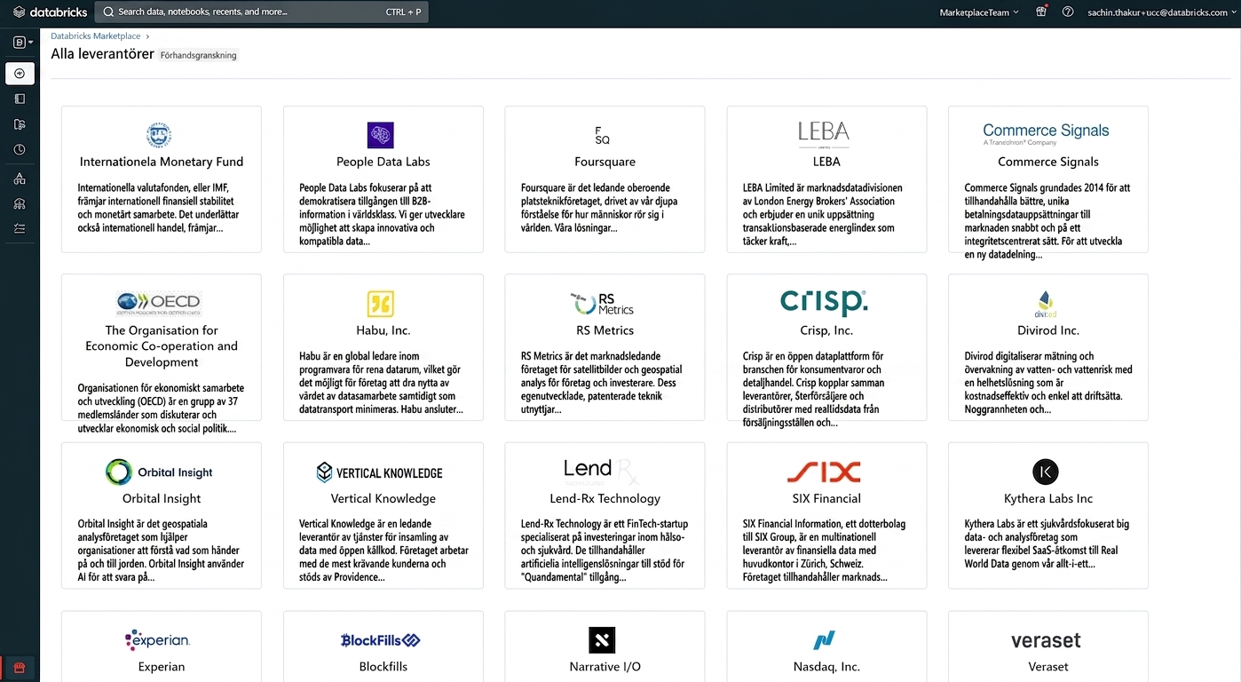Viewport: 1241px width, 682px height.
Task: Click the red SIX logo
Action: [x=824, y=472]
